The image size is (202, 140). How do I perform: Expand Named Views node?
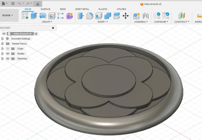click(3, 44)
